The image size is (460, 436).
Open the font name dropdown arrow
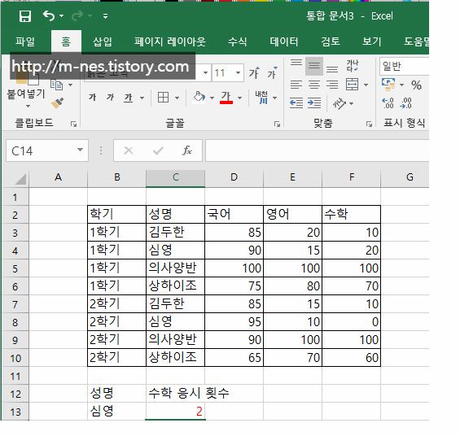(206, 72)
